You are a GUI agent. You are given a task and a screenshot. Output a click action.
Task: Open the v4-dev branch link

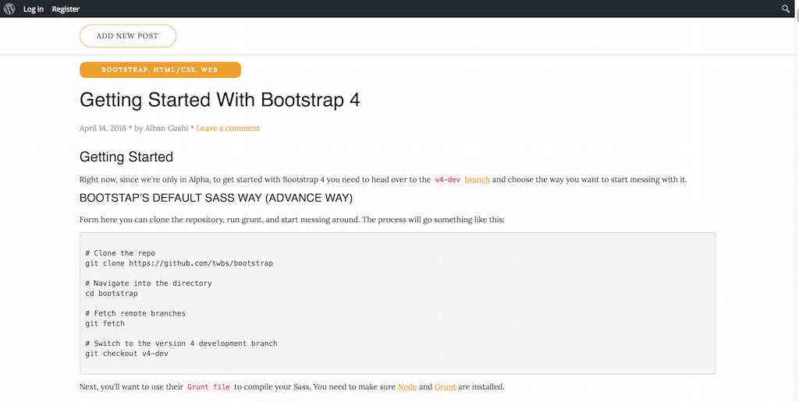[477, 179]
